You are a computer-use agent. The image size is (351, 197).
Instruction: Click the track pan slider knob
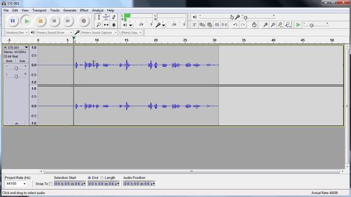pyautogui.click(x=16, y=77)
